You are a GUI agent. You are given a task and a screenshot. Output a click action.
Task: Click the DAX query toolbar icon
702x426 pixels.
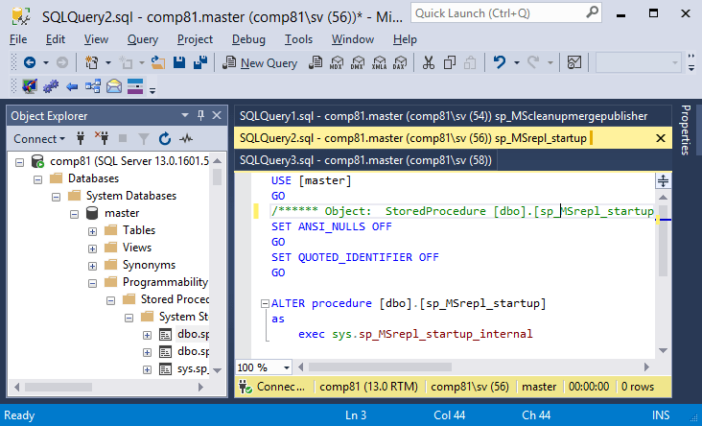(399, 63)
